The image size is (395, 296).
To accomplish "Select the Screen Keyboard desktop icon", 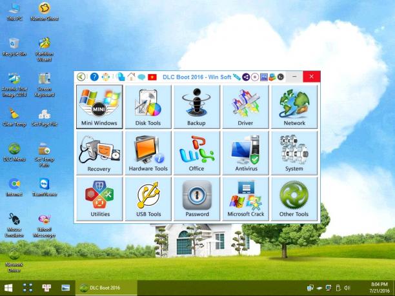I will pyautogui.click(x=45, y=85).
